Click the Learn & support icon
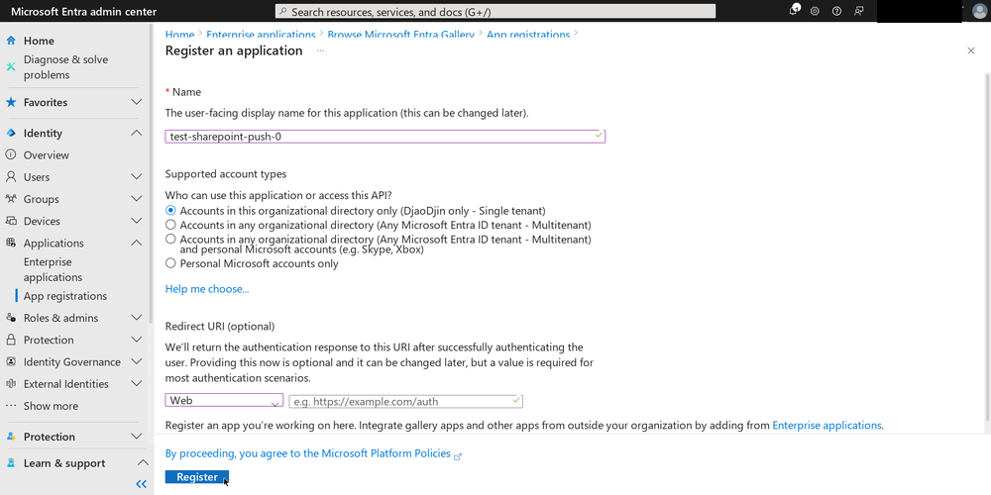The height and width of the screenshot is (495, 991). [x=11, y=462]
